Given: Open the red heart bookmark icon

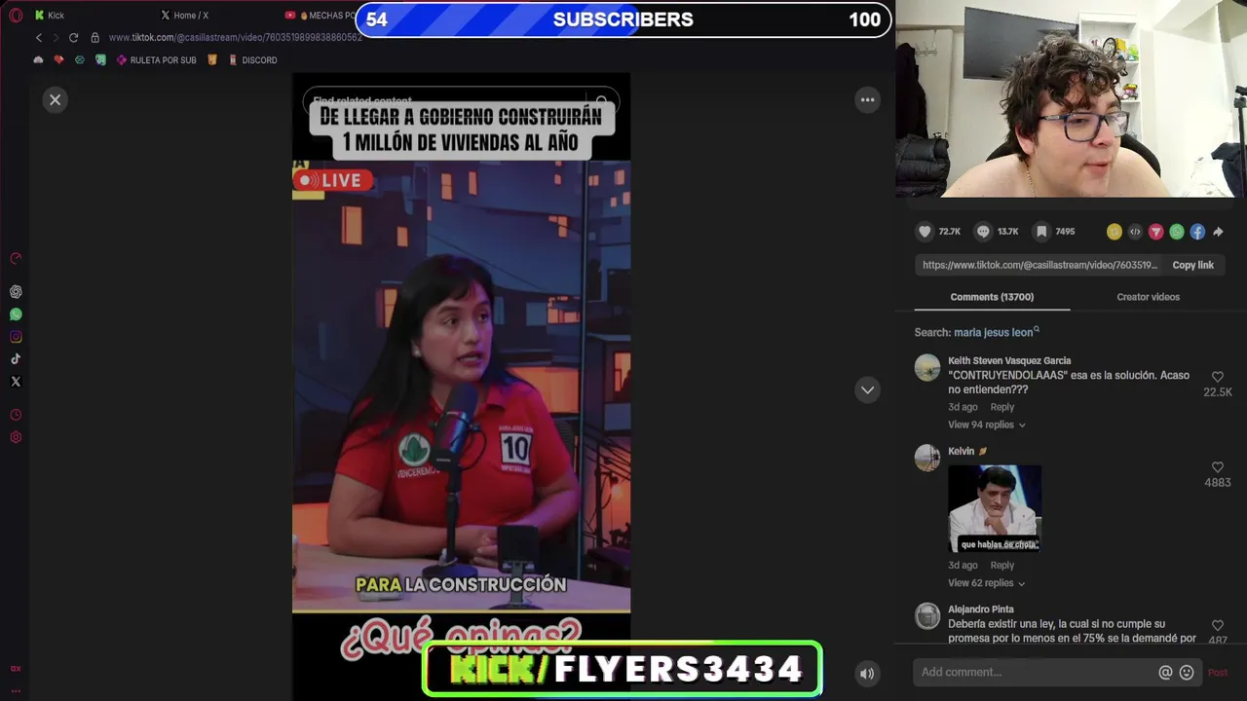Looking at the screenshot, I should [58, 60].
